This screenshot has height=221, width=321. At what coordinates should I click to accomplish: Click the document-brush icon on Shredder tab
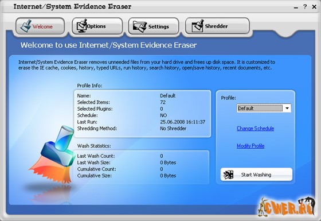[x=198, y=26]
